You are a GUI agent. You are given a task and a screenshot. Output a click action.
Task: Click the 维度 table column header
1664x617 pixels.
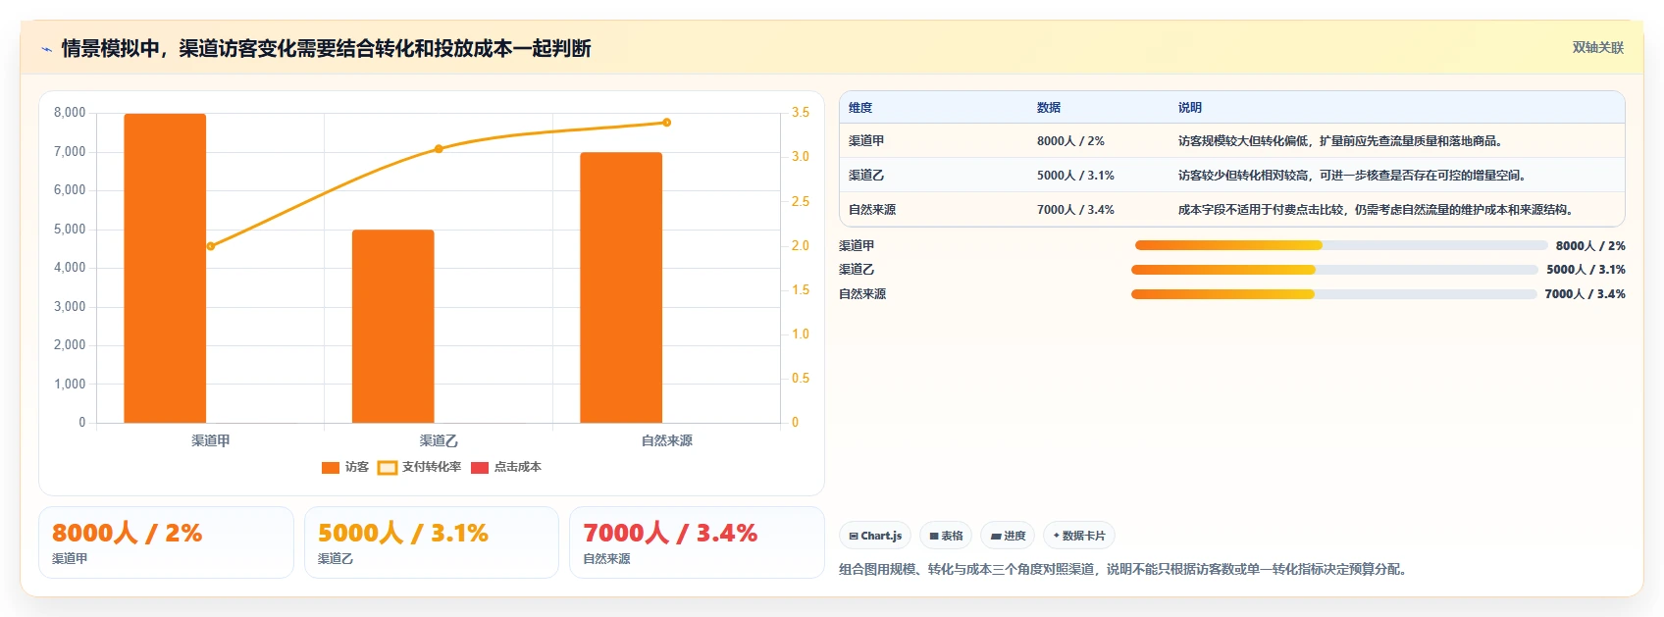860,108
